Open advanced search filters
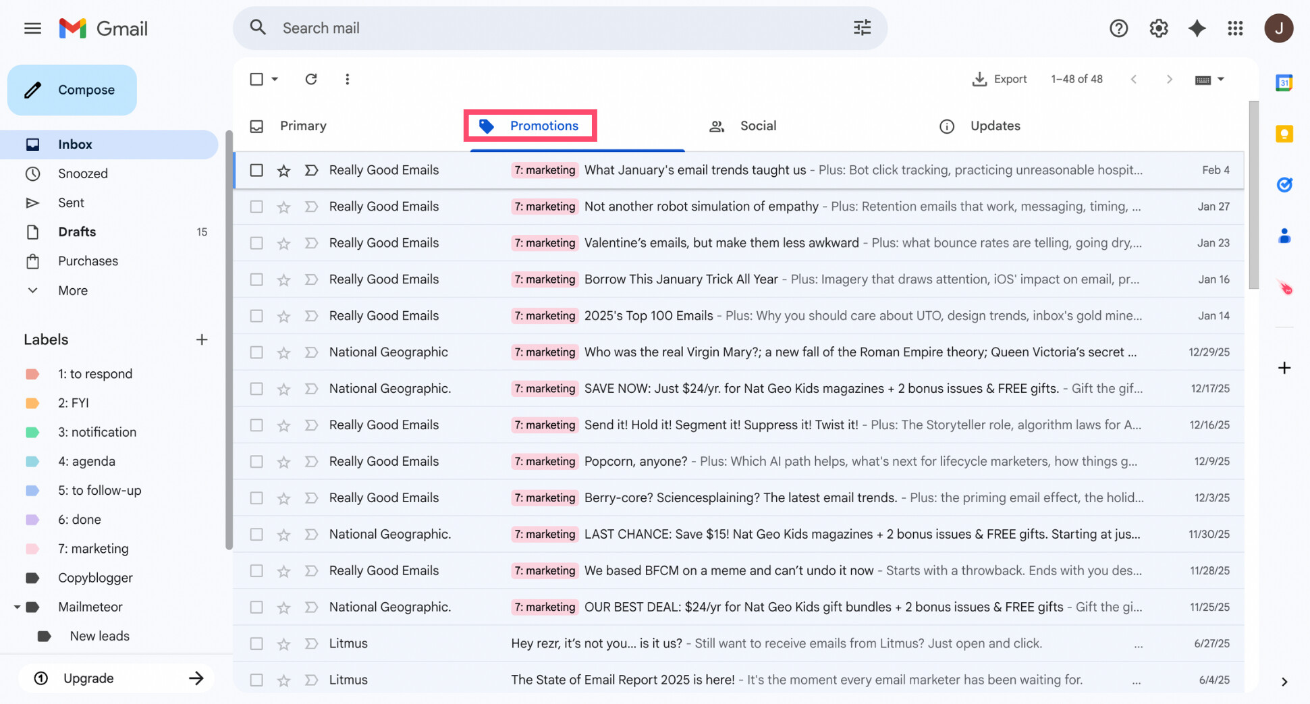 point(862,28)
